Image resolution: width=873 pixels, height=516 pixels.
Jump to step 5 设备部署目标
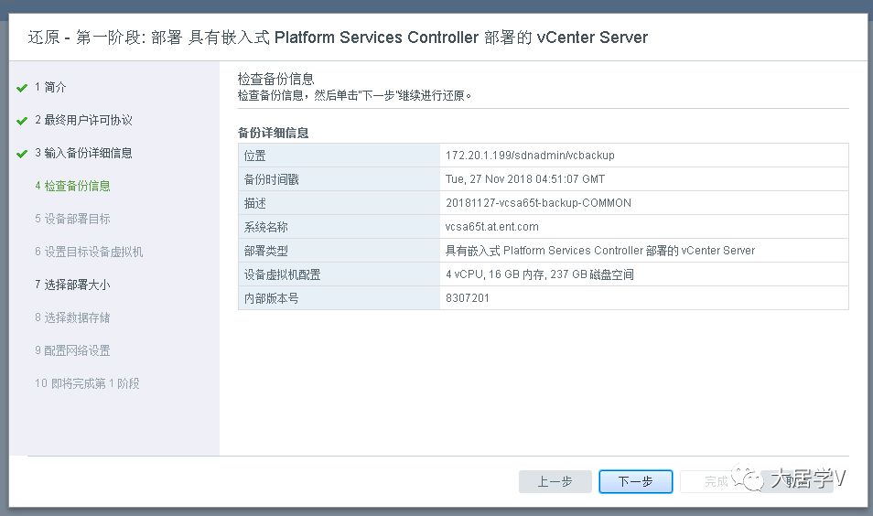tap(72, 220)
